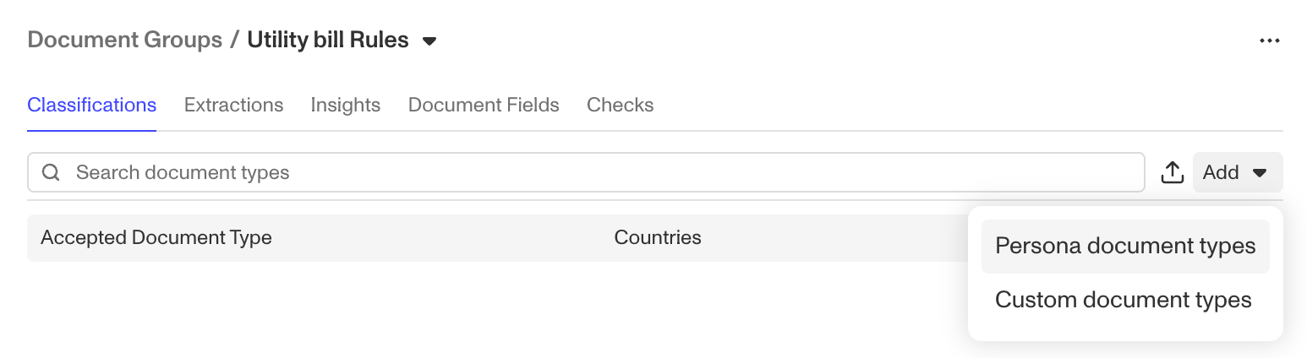Open the Extractions tab
The height and width of the screenshot is (358, 1307).
[x=233, y=106]
